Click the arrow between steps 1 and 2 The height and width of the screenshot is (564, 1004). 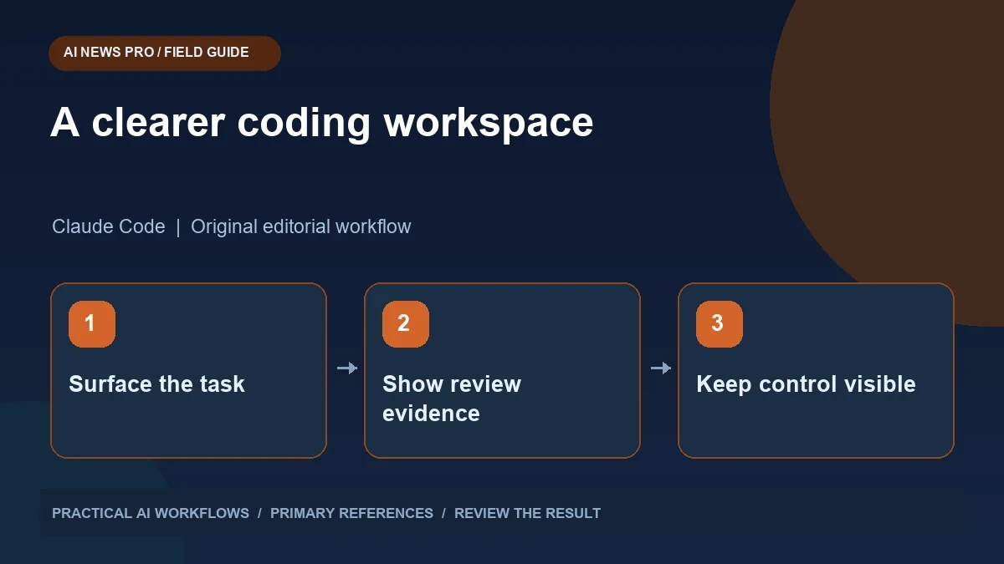coord(347,368)
